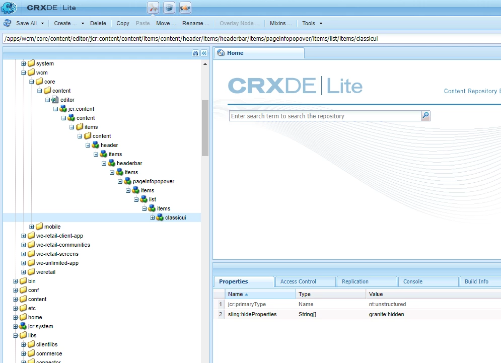The image size is (501, 363).
Task: Click the wcm folder icon
Action: click(31, 72)
